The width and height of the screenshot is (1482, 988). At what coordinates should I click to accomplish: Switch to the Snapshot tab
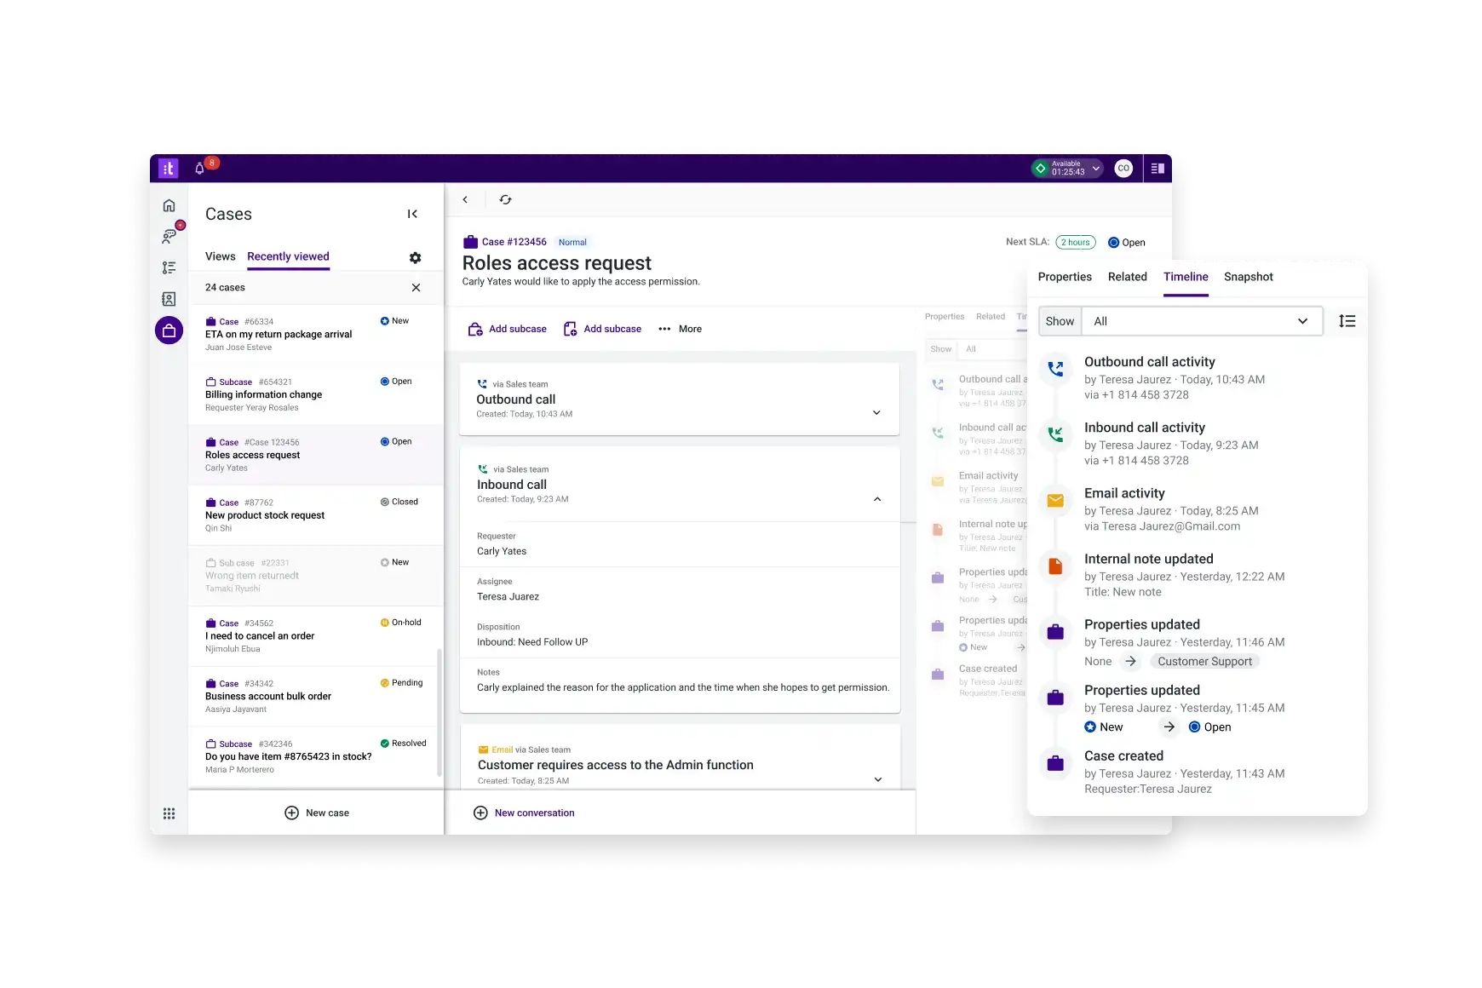(x=1248, y=277)
